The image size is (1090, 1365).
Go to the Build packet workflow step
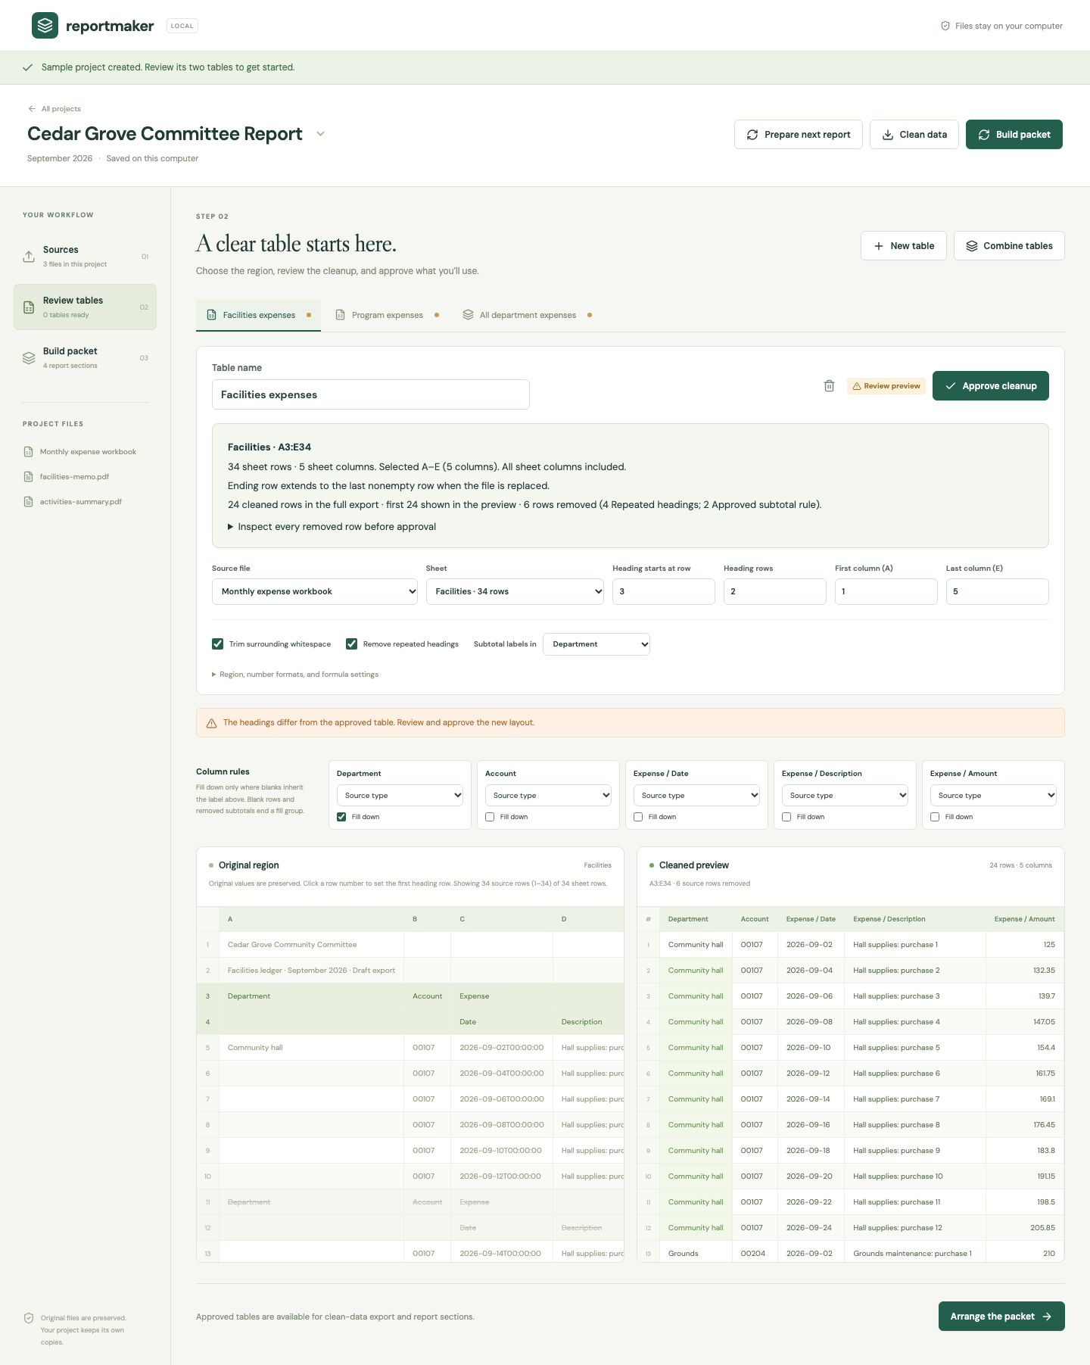[85, 358]
